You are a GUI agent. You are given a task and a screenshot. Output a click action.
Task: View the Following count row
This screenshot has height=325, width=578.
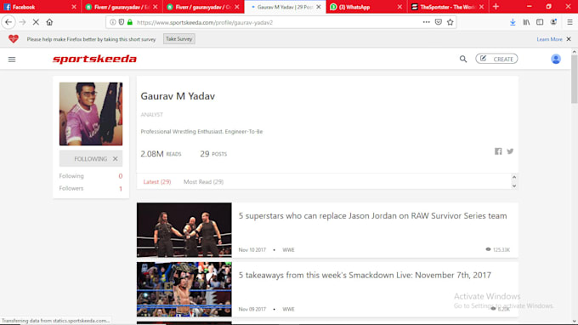[x=91, y=176]
